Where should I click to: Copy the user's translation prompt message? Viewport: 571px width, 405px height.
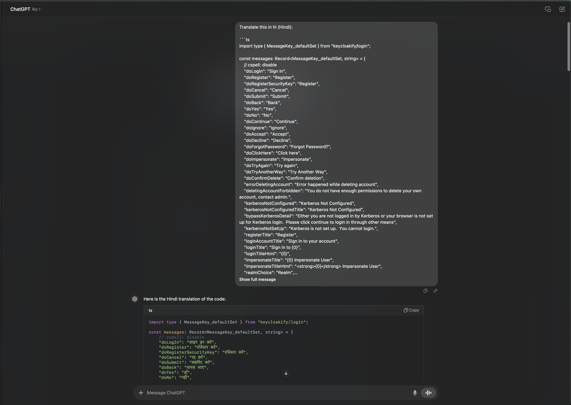click(425, 291)
